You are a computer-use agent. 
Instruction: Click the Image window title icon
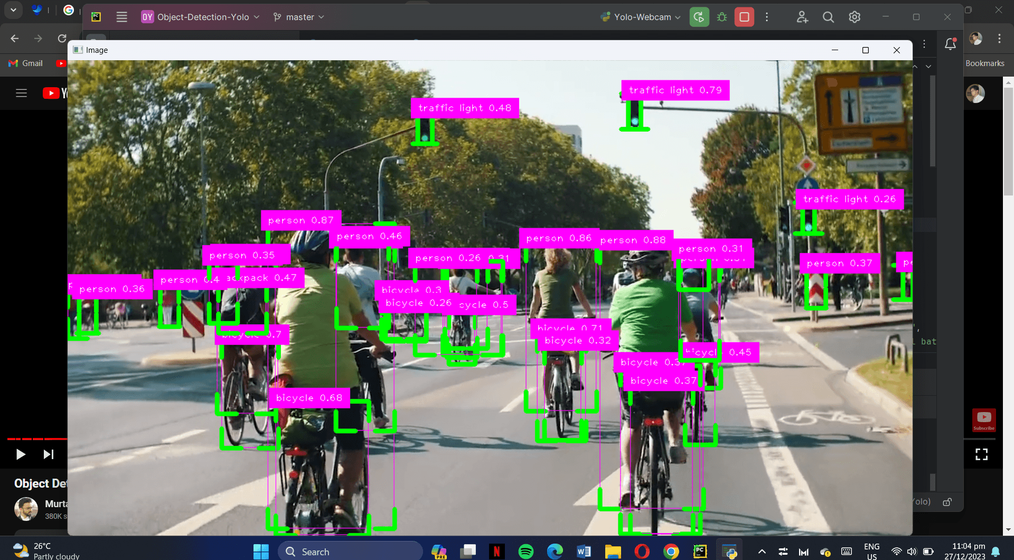coord(78,50)
